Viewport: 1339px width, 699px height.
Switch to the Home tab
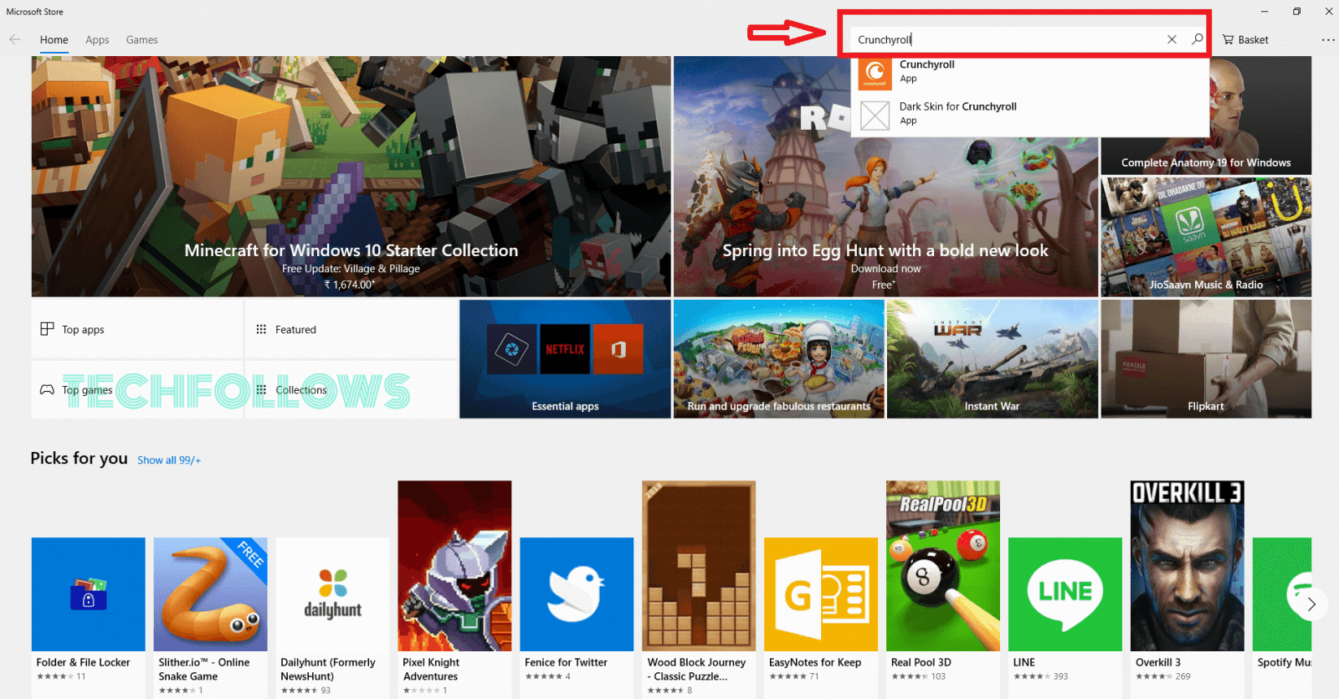click(x=54, y=39)
